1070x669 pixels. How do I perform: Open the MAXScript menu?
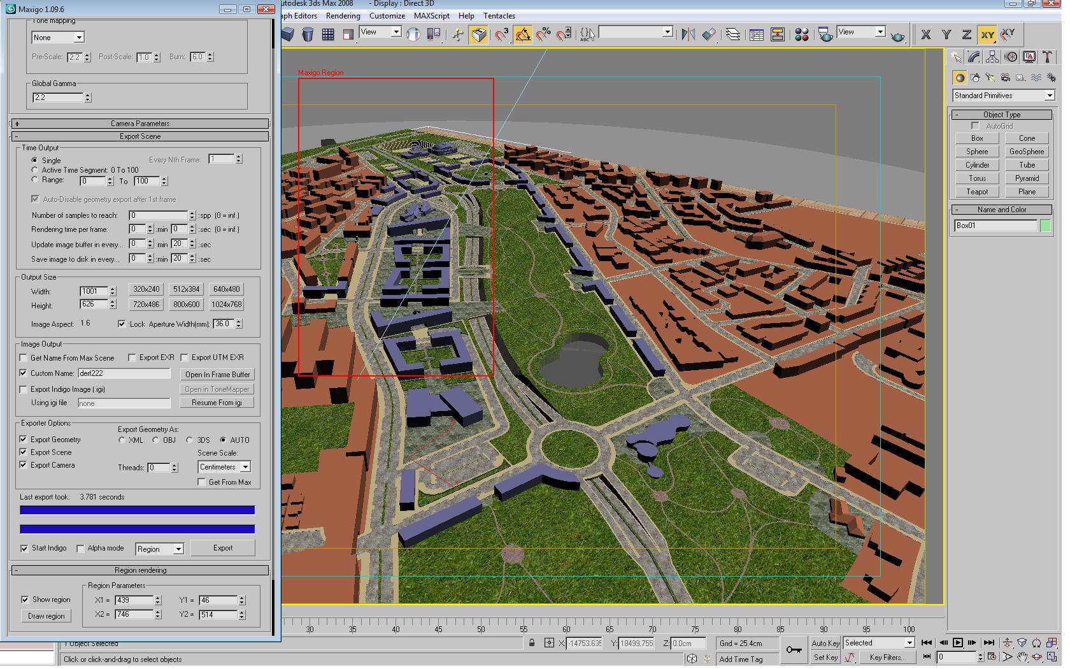pyautogui.click(x=431, y=16)
